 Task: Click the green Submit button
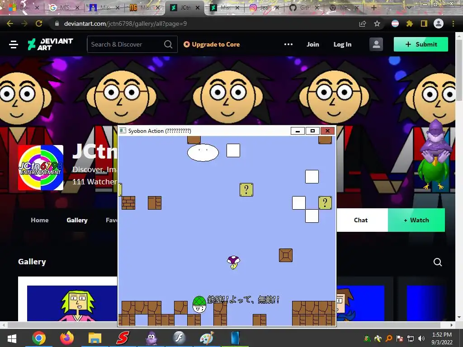coord(421,45)
